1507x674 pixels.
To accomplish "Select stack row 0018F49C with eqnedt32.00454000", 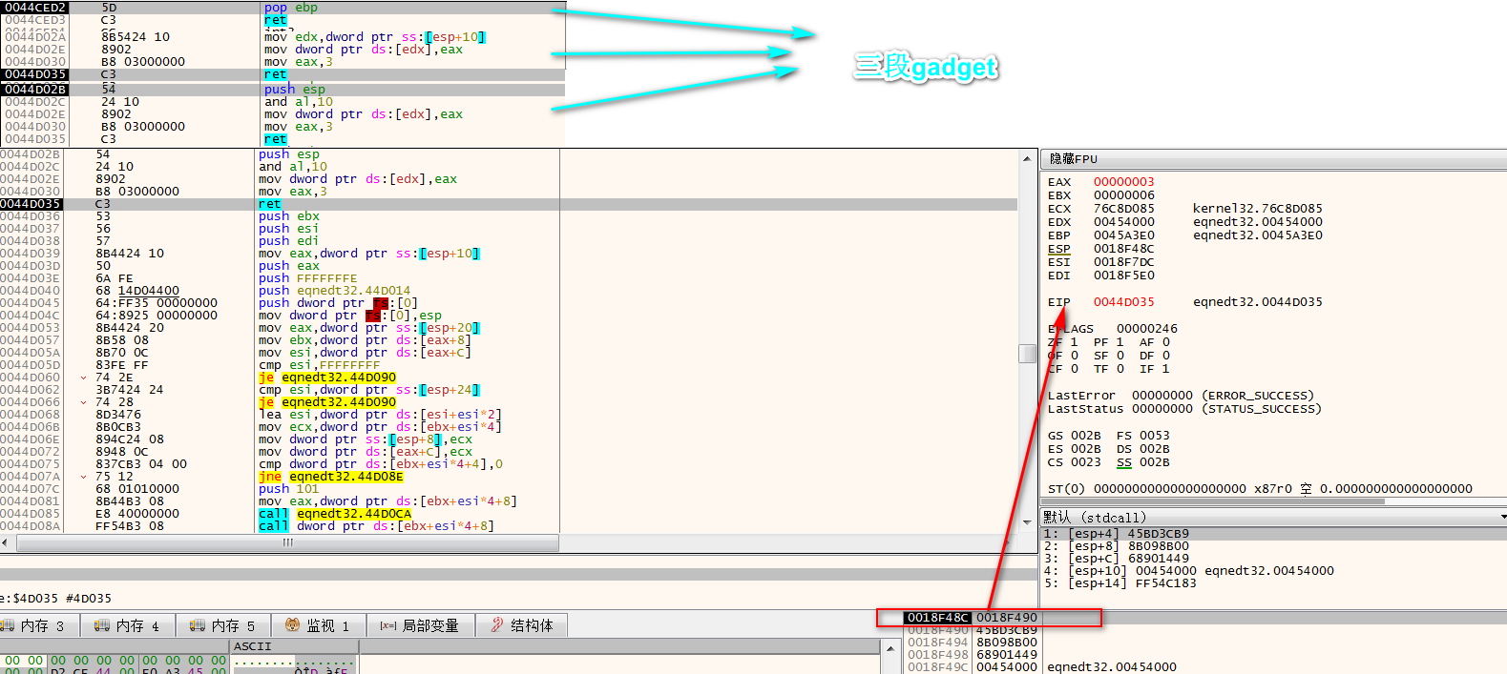I will coord(1205,667).
